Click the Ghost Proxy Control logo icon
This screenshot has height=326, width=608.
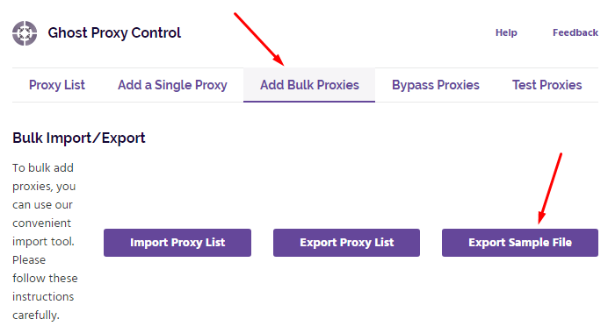tap(25, 33)
